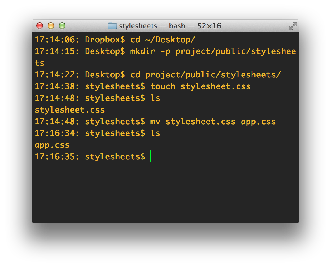The image size is (331, 267).
Task: Click the 'mv stylesheet.css app.css' command line
Action: 155,122
